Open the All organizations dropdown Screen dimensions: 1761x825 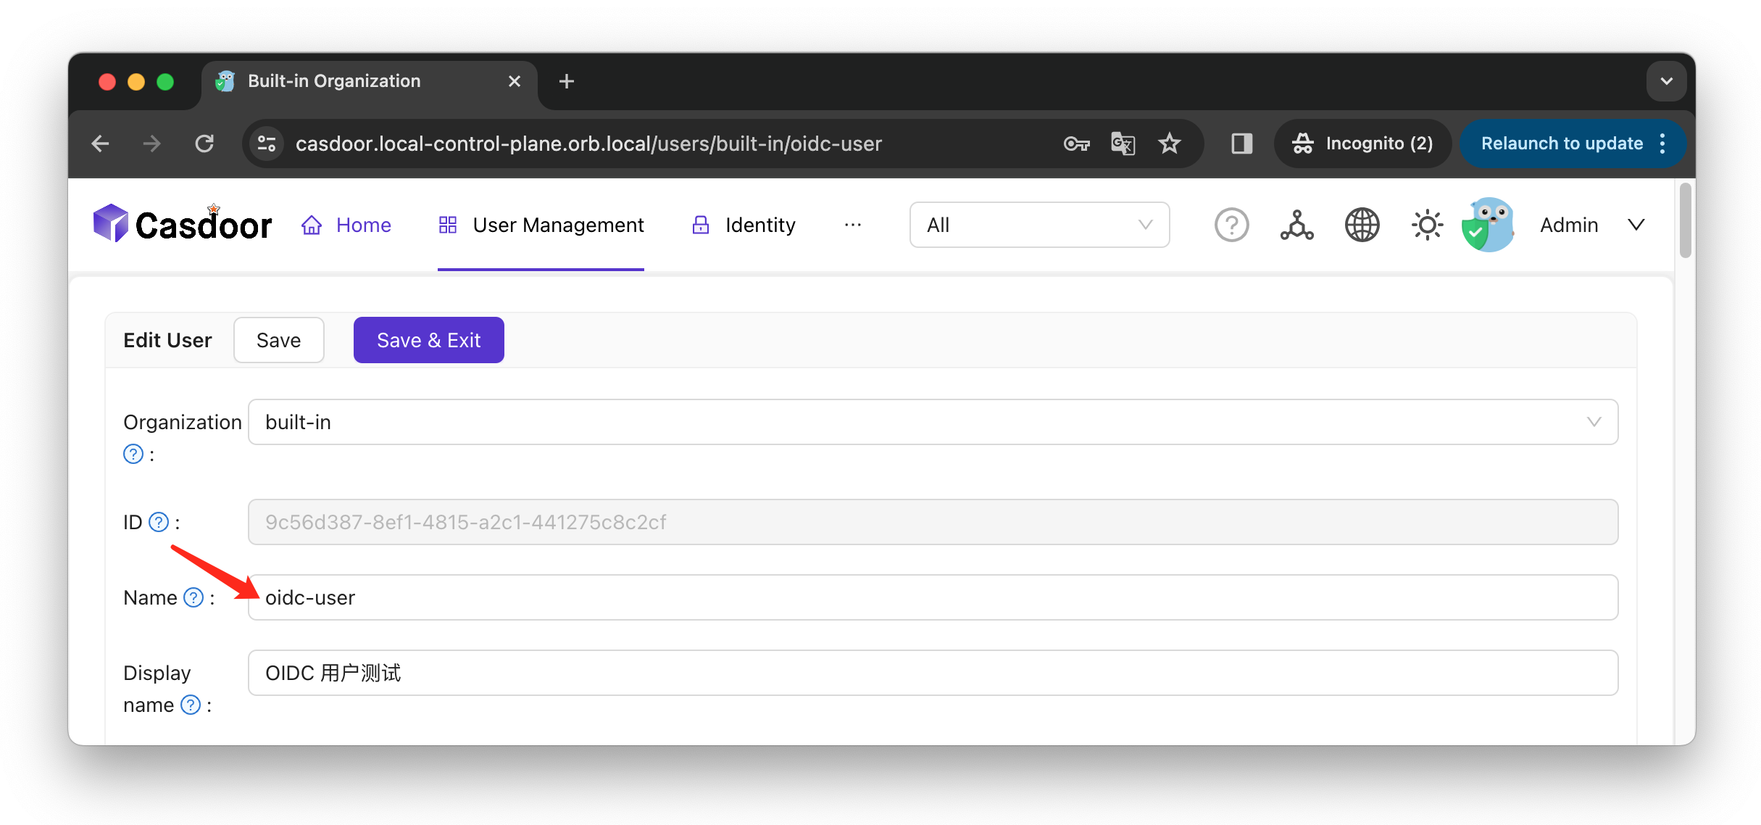click(1038, 225)
